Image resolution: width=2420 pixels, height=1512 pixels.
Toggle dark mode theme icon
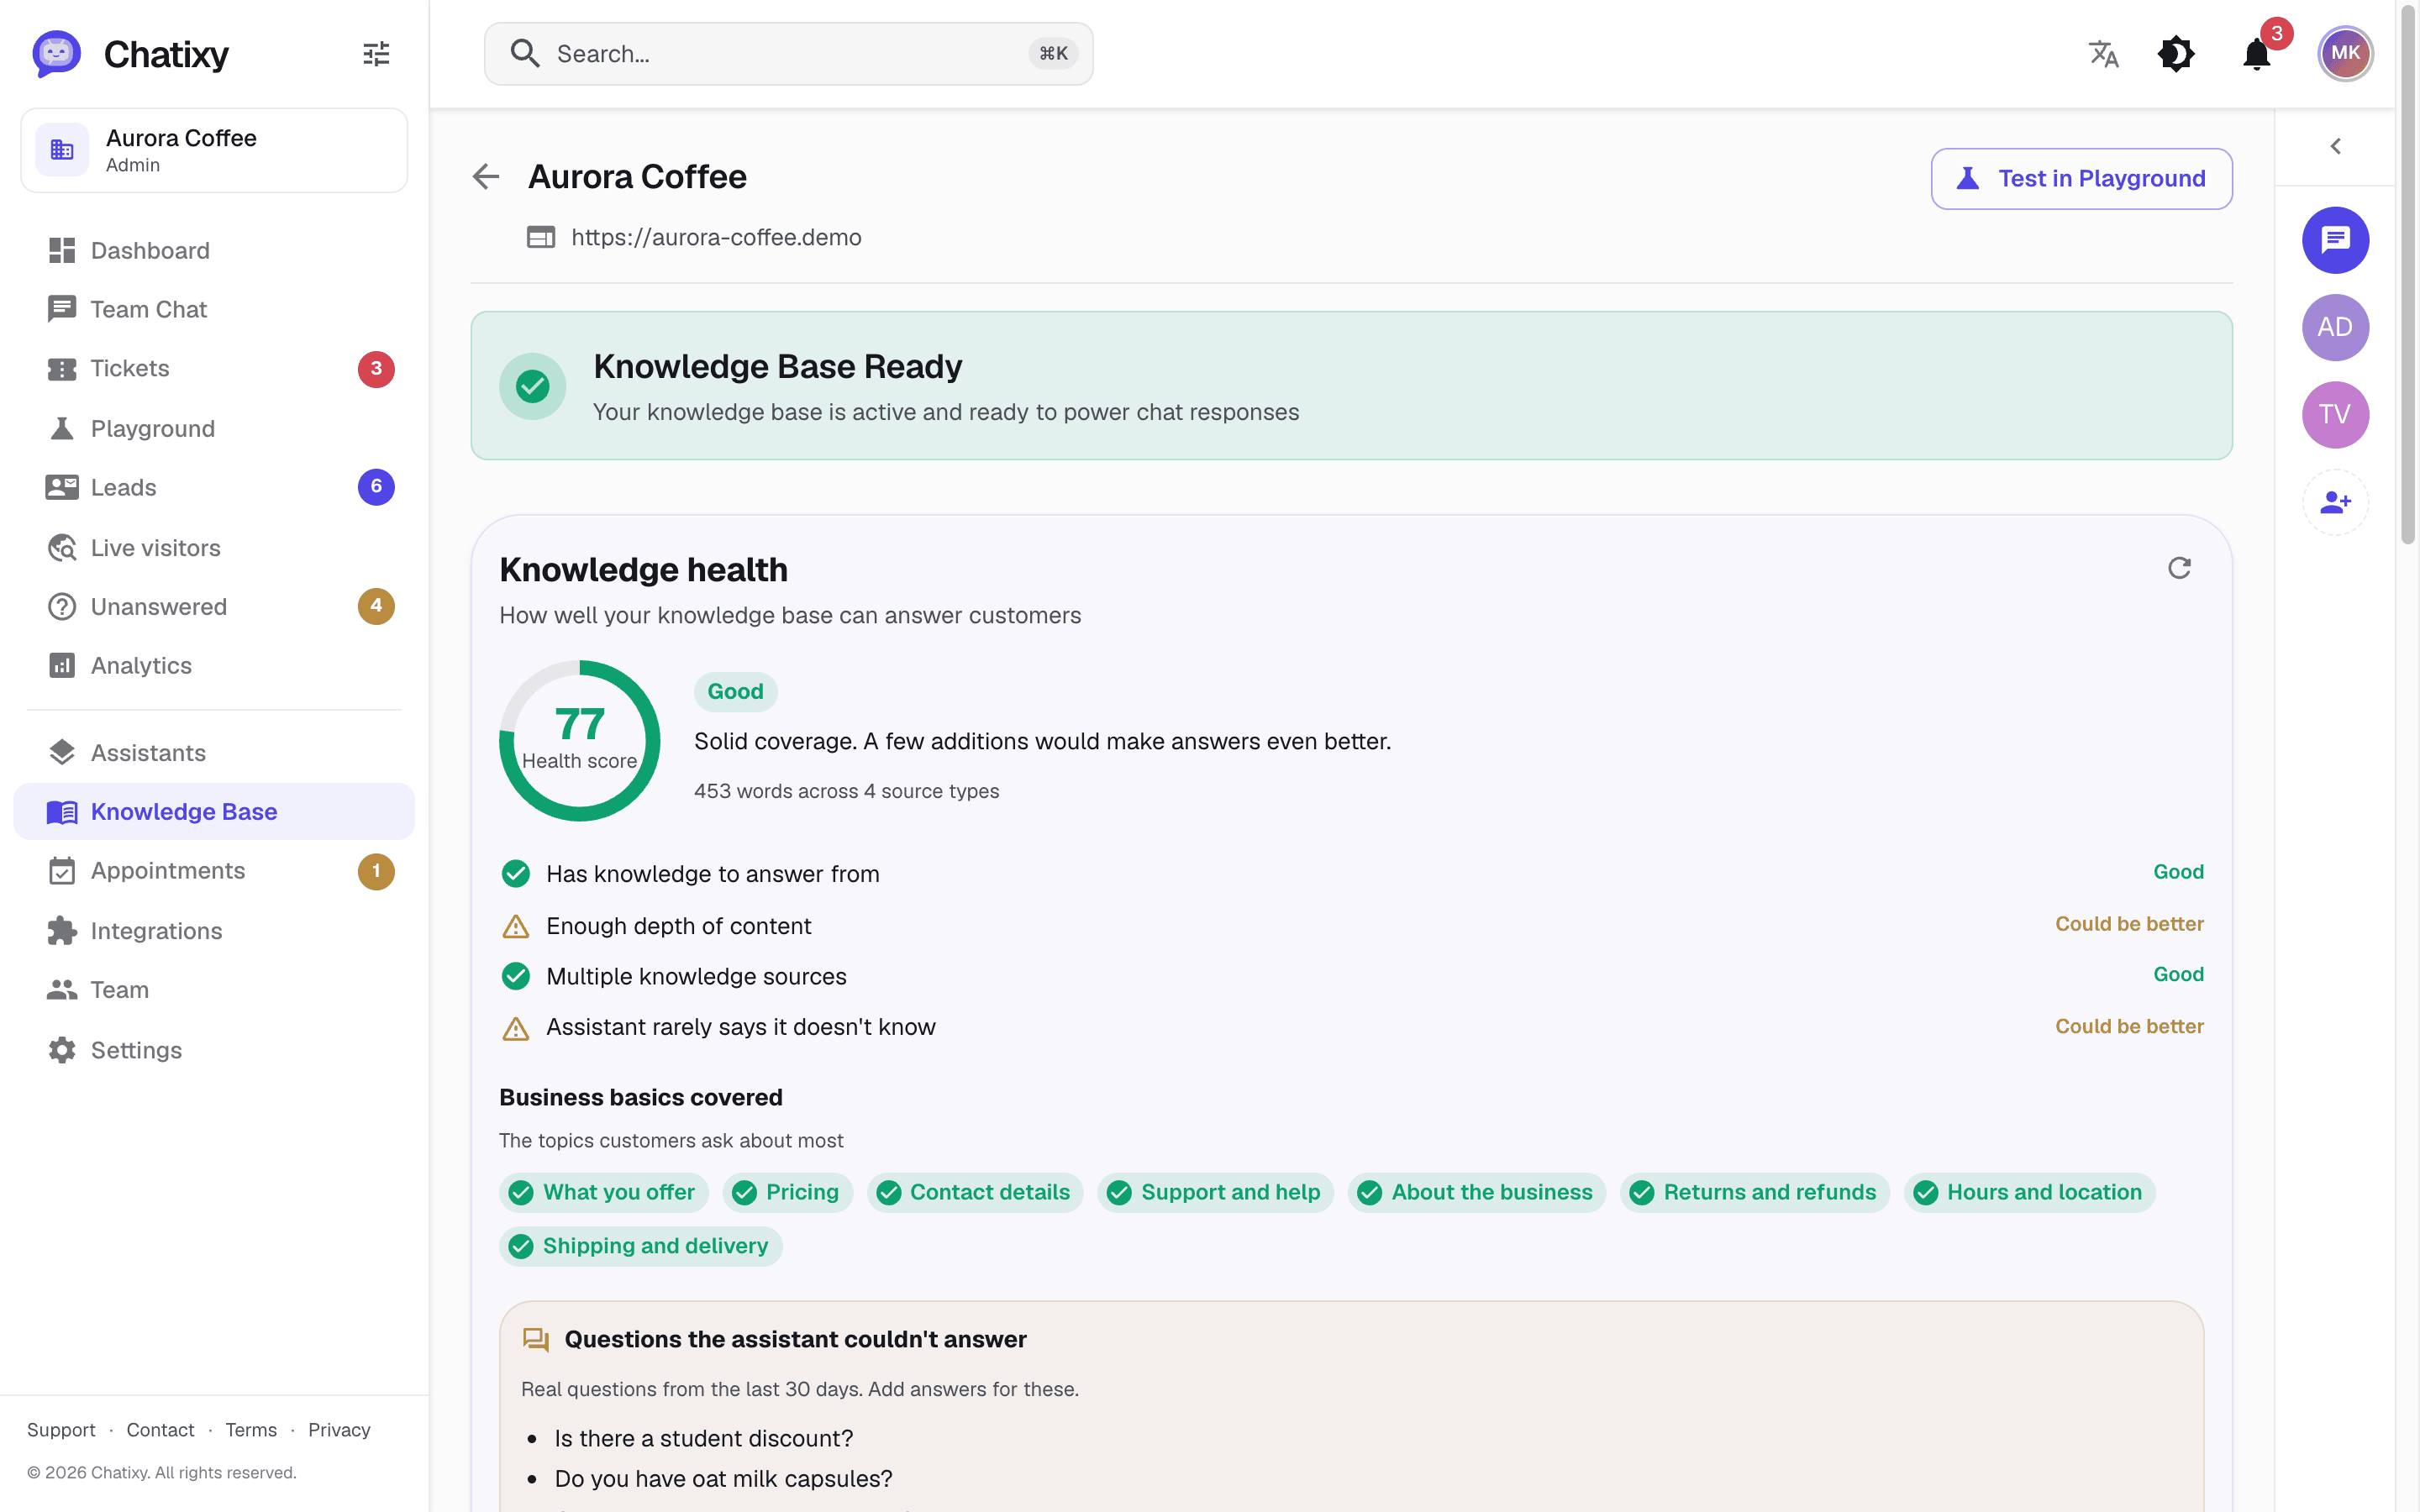click(x=2176, y=54)
